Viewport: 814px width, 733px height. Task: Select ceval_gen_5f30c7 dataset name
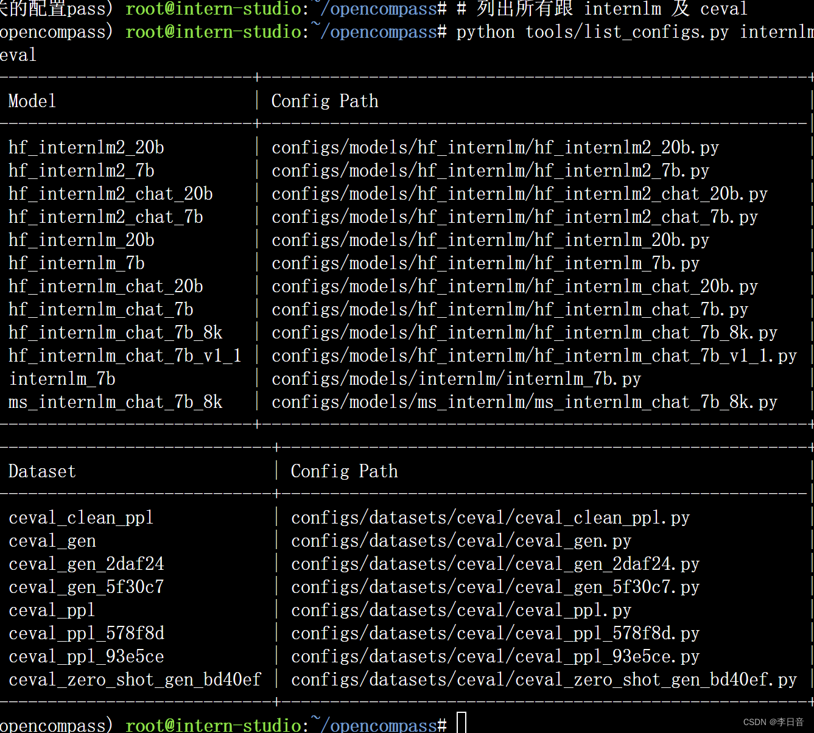[x=86, y=587]
